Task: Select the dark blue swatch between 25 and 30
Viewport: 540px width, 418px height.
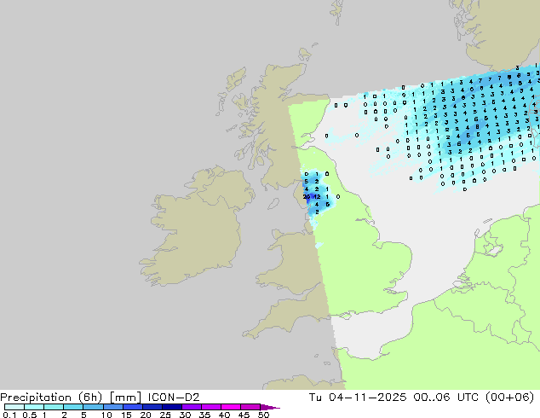Action: click(171, 407)
